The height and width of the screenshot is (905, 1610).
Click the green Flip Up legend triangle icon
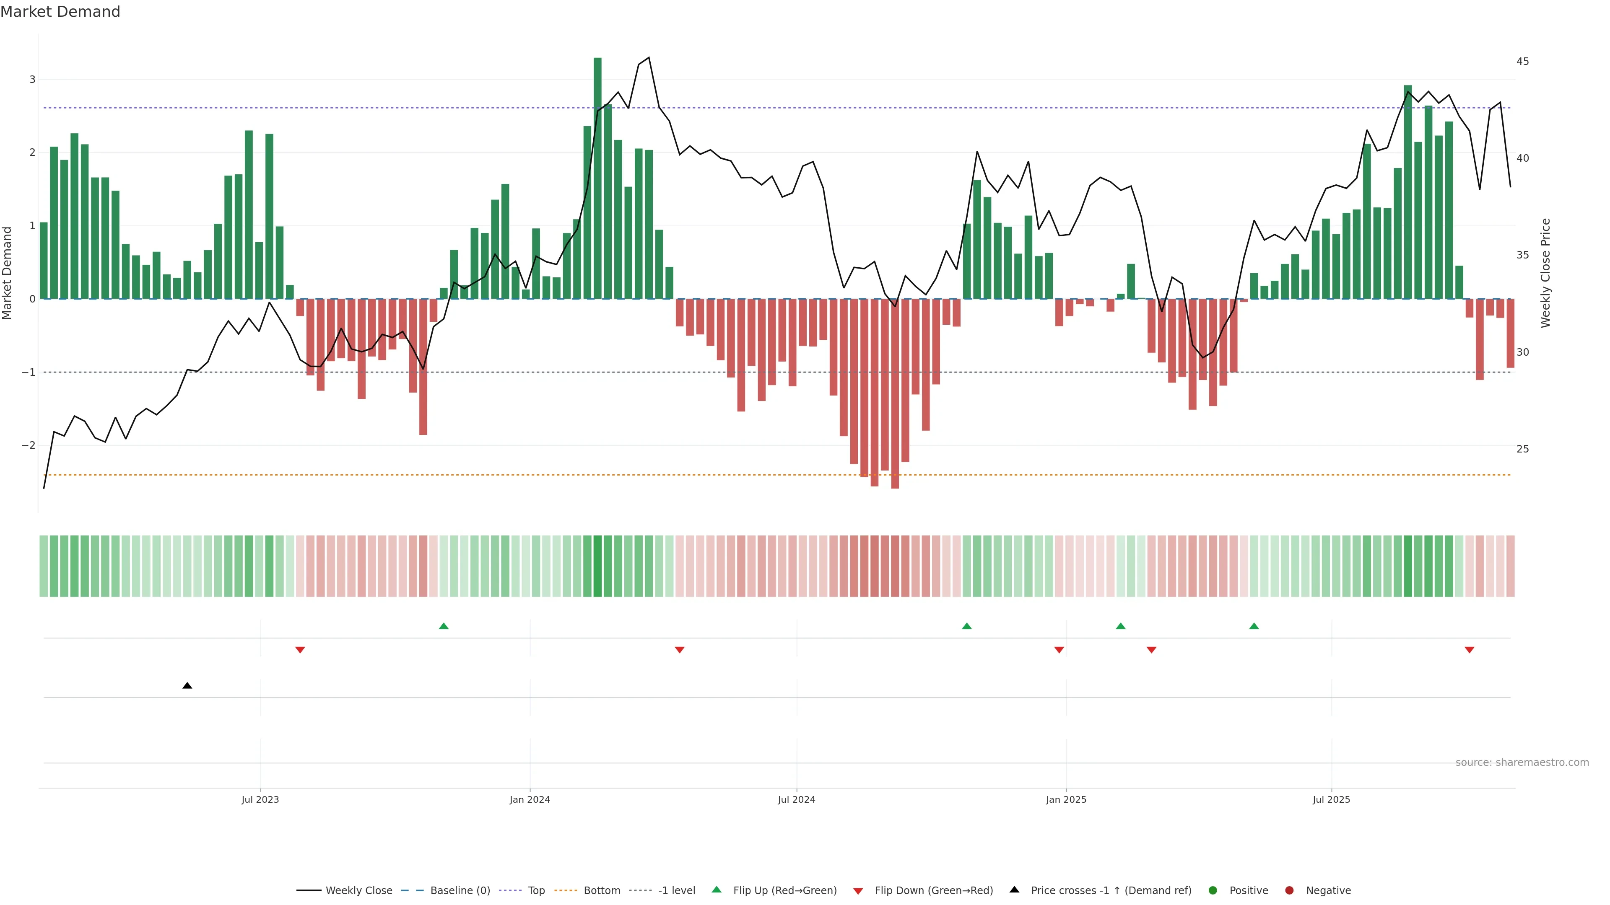tap(716, 889)
